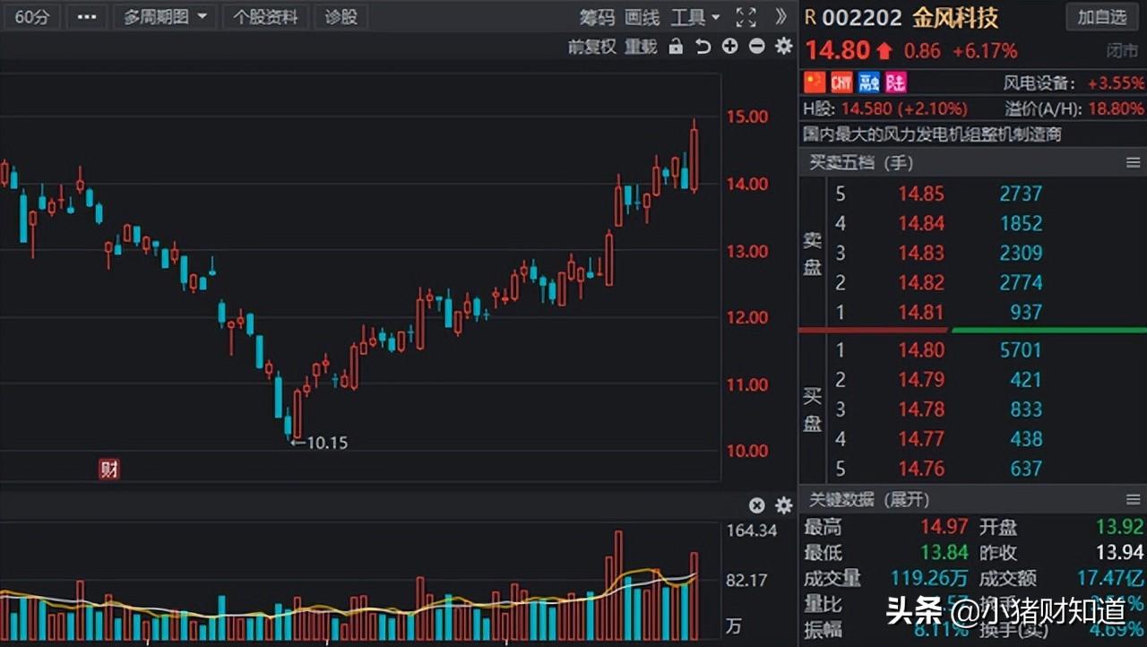1147x647 pixels.
Task: Select the buy price level 14.80
Action: click(921, 349)
